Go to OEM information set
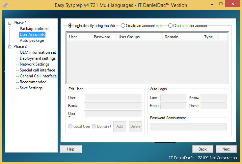This screenshot has width=242, height=164. (38, 52)
